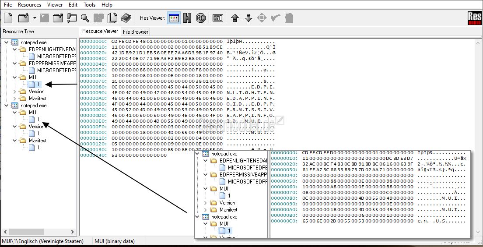Image resolution: width=483 pixels, height=247 pixels.
Task: Click ASCII text E.R.M.I.S.S.I.V. in hex view
Action: [251, 109]
